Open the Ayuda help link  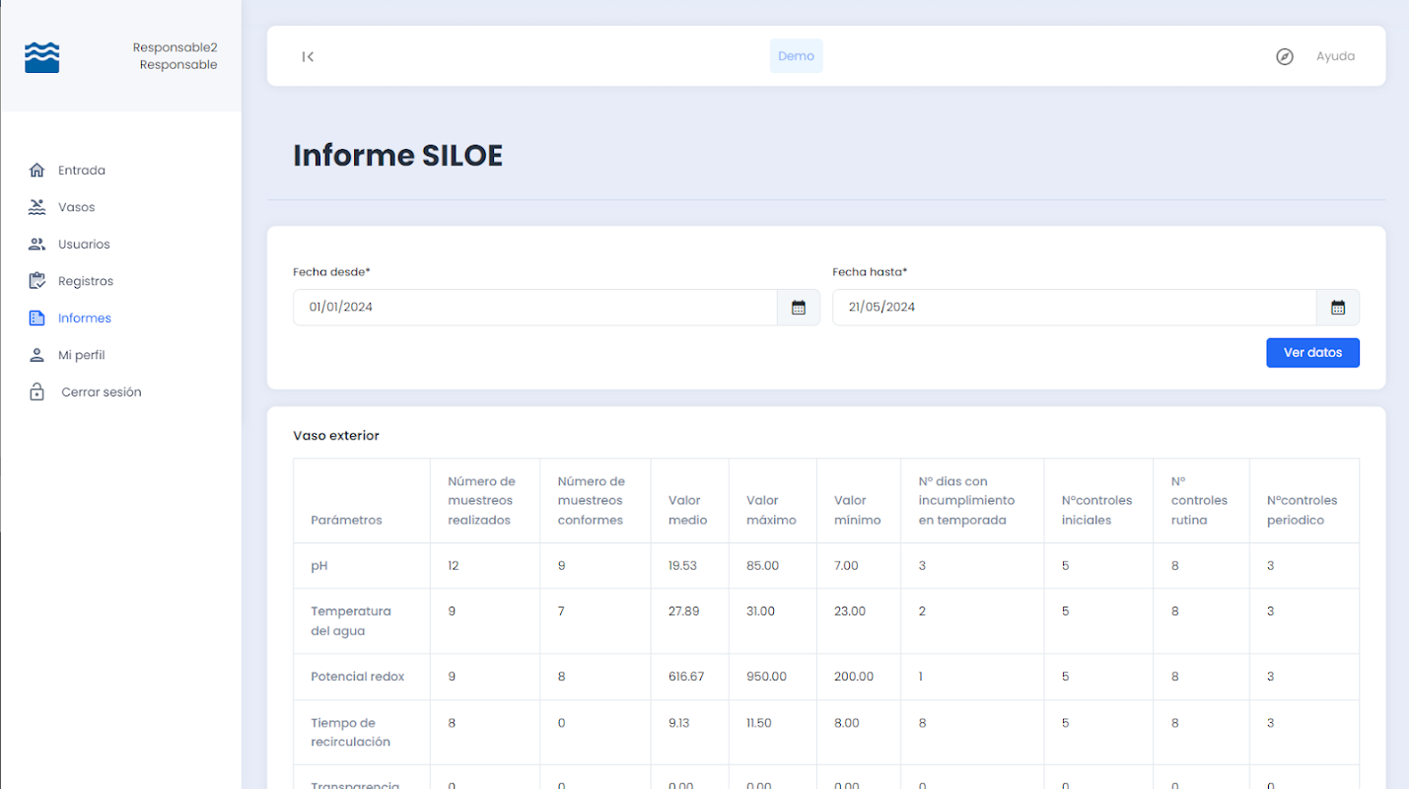pos(1335,56)
